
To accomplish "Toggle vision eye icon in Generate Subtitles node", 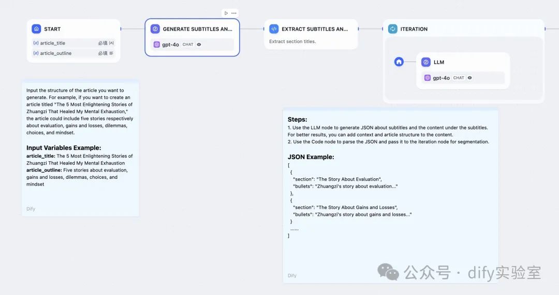I will tap(199, 45).
